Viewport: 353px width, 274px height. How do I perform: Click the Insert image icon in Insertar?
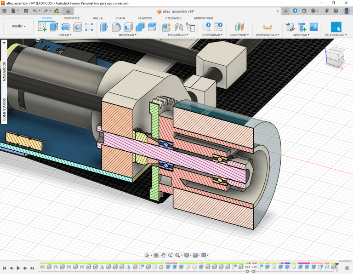coord(314,27)
